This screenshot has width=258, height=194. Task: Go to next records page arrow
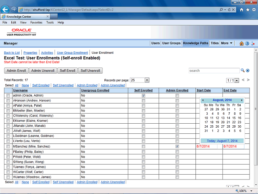[x=248, y=80]
